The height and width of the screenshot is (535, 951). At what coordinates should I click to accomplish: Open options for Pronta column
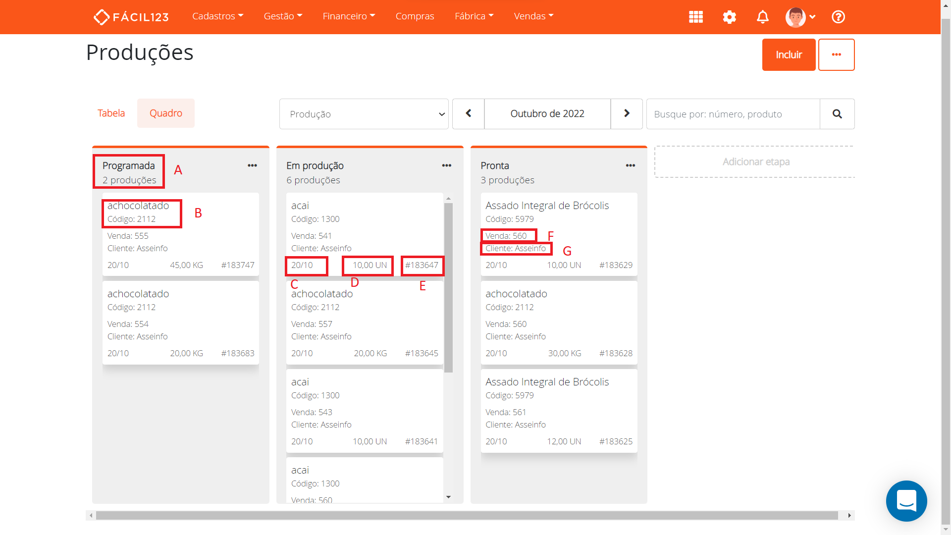pyautogui.click(x=630, y=165)
